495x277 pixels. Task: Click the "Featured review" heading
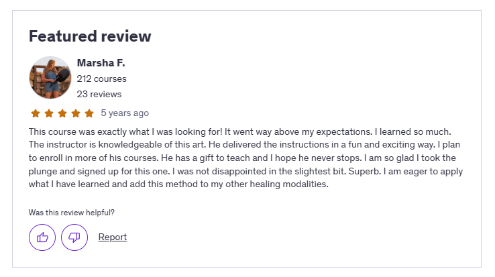click(90, 36)
